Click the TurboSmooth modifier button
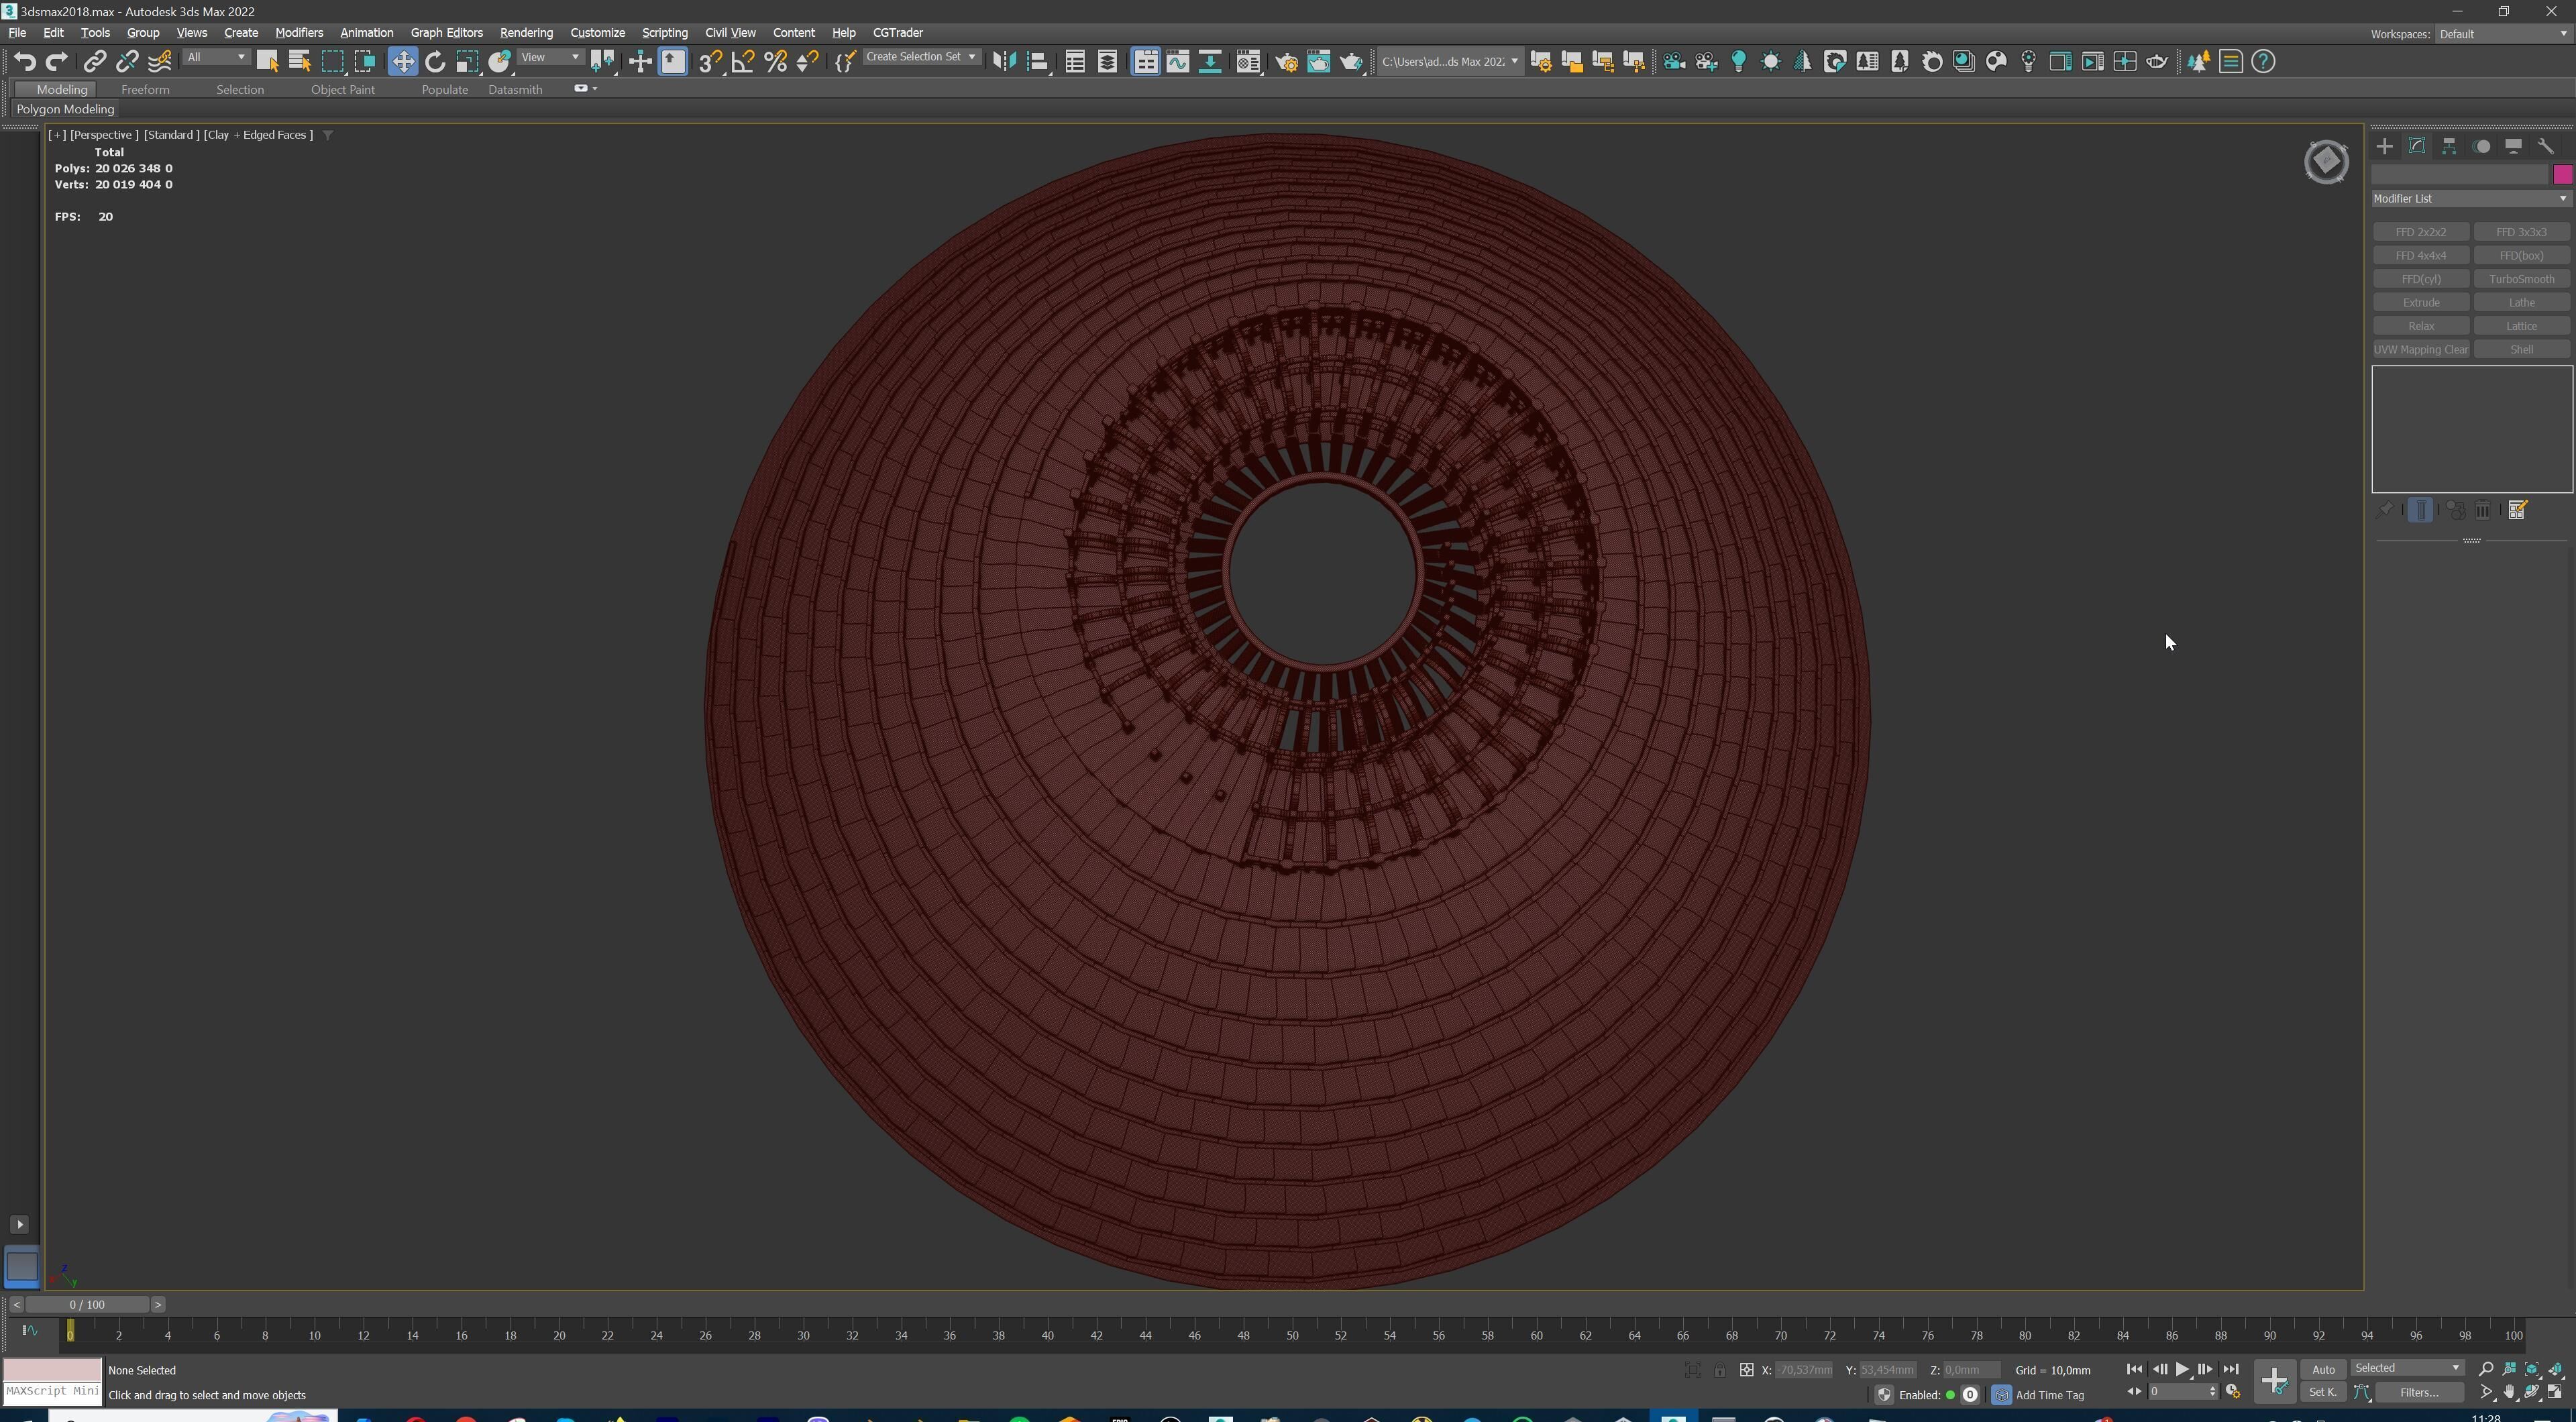 [x=2521, y=280]
